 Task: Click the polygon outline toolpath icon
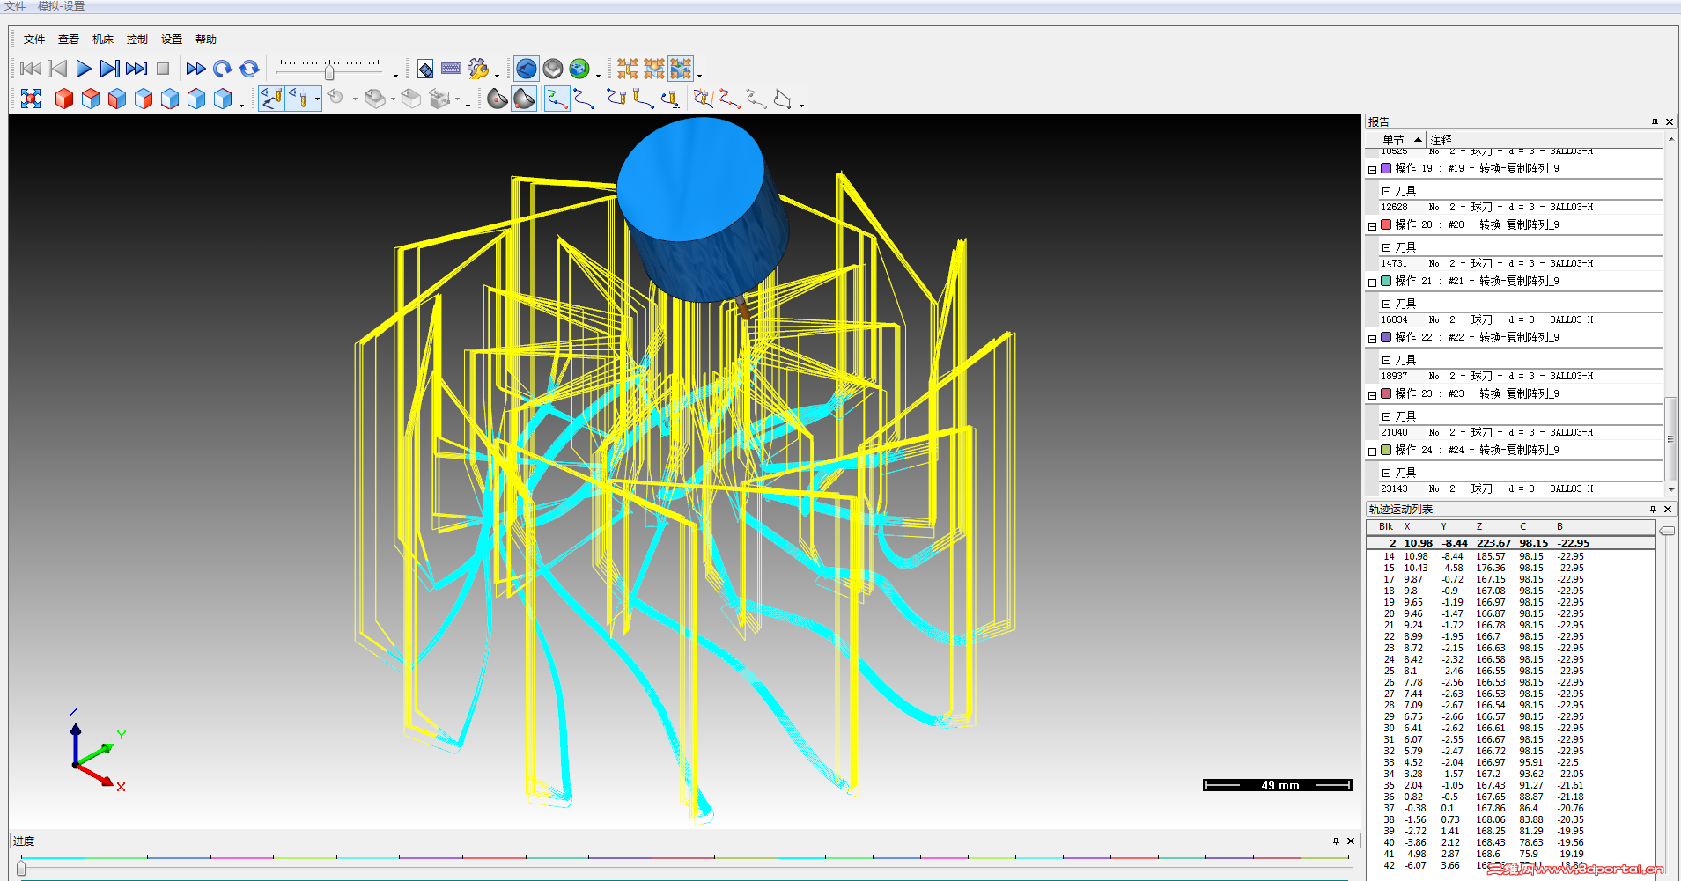782,99
